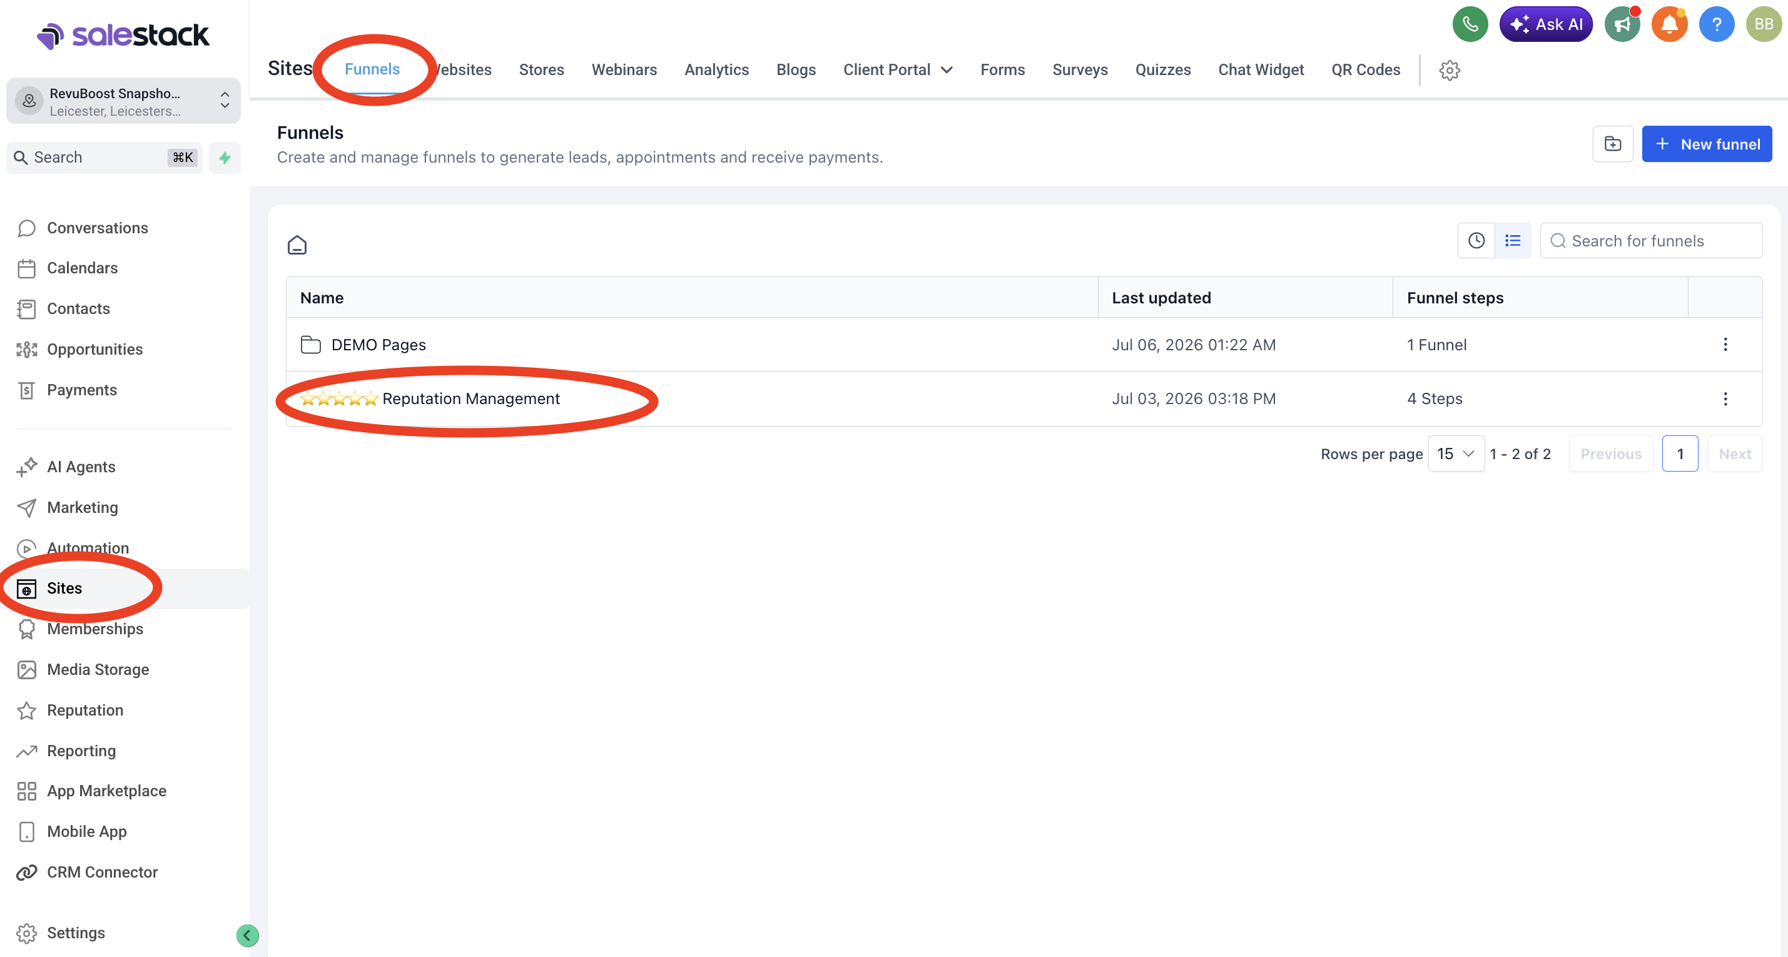Open options menu for DEMO Pages
This screenshot has width=1788, height=957.
[x=1725, y=345]
